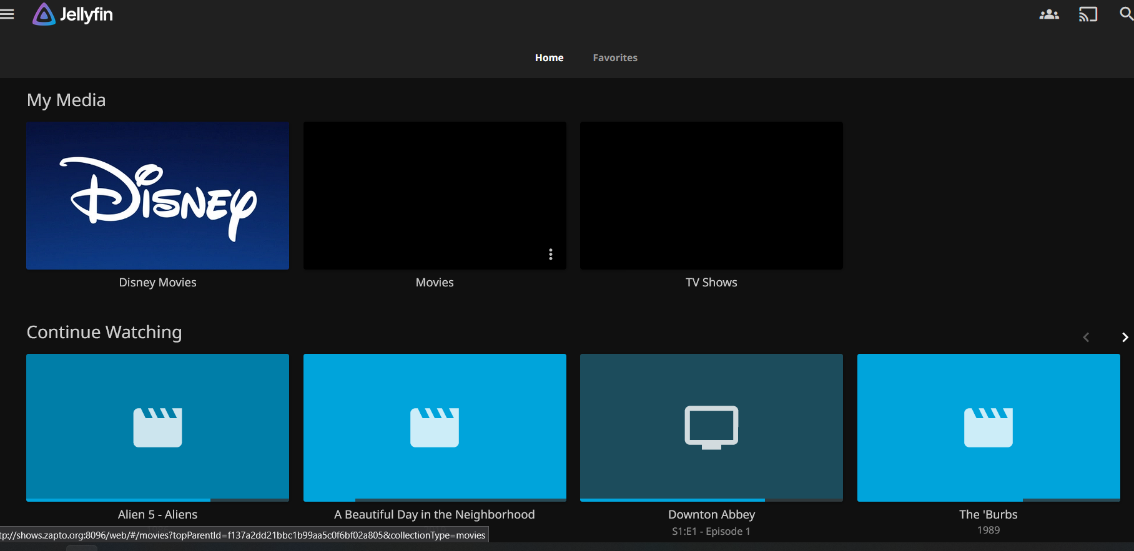The width and height of the screenshot is (1134, 551).
Task: Open the TV Shows library thumbnail
Action: (711, 195)
